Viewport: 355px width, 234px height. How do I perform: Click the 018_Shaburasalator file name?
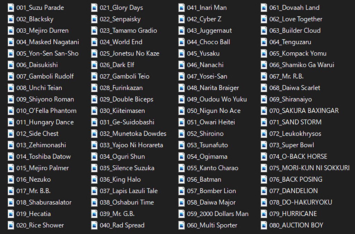pos(44,202)
